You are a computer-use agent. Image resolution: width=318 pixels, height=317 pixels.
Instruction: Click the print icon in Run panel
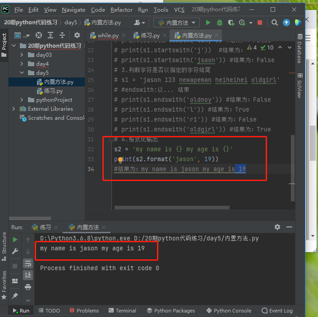coord(28,287)
